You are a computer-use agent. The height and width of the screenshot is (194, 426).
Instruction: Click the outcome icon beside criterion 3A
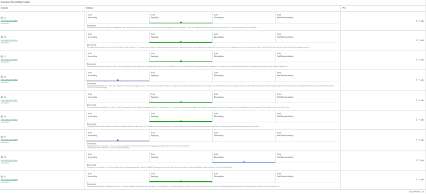click(x=2, y=97)
